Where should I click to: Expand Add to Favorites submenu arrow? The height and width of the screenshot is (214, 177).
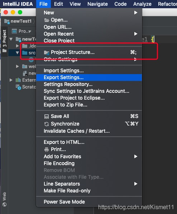click(135, 156)
